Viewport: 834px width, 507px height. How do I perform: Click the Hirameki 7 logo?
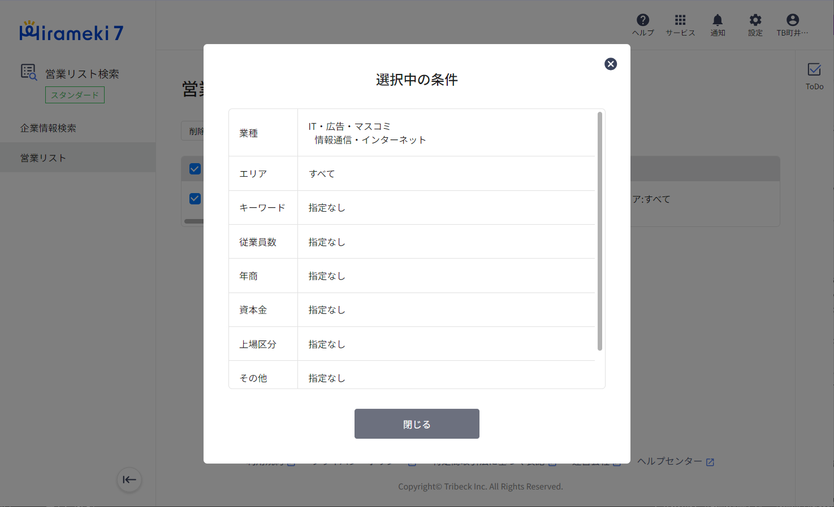point(71,32)
